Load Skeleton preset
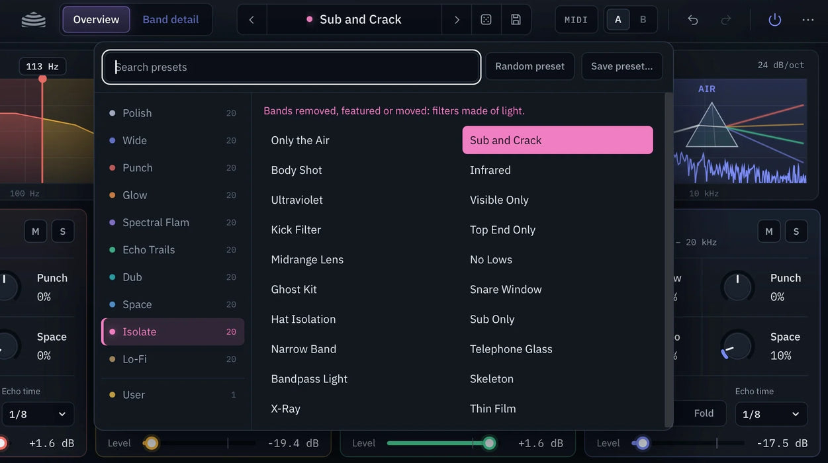The width and height of the screenshot is (828, 463). (557, 379)
